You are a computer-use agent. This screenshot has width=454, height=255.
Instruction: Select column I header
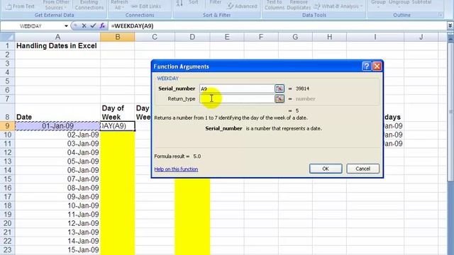click(x=375, y=37)
